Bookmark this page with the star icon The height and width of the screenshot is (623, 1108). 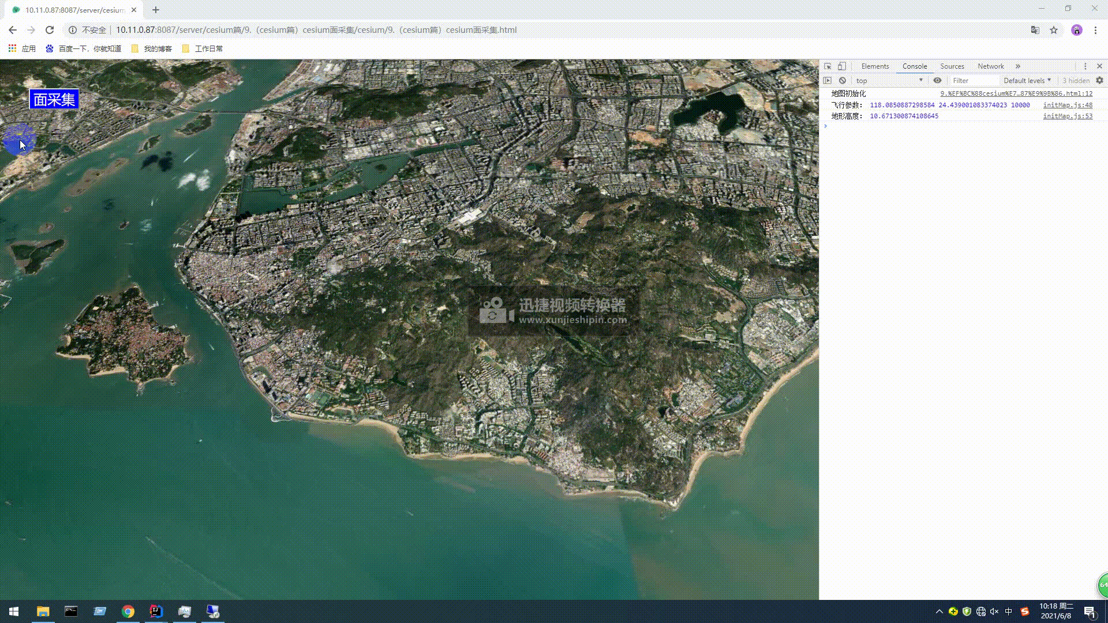[x=1054, y=30]
